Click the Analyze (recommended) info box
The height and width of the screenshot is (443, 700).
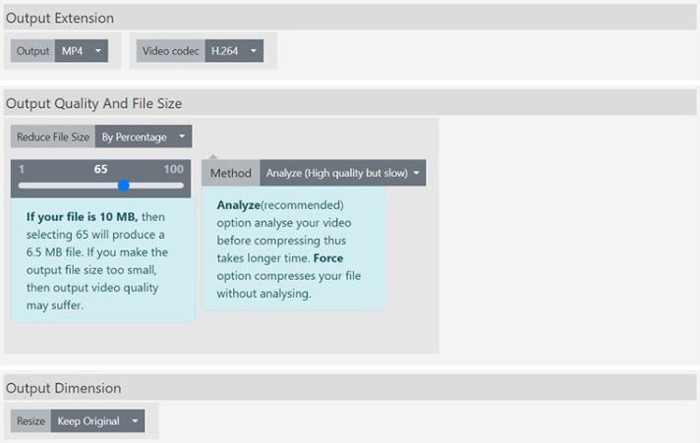coord(293,249)
